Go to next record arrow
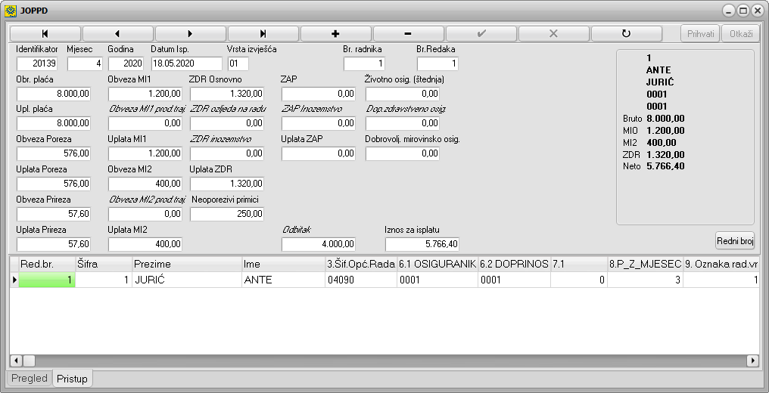 (190, 34)
